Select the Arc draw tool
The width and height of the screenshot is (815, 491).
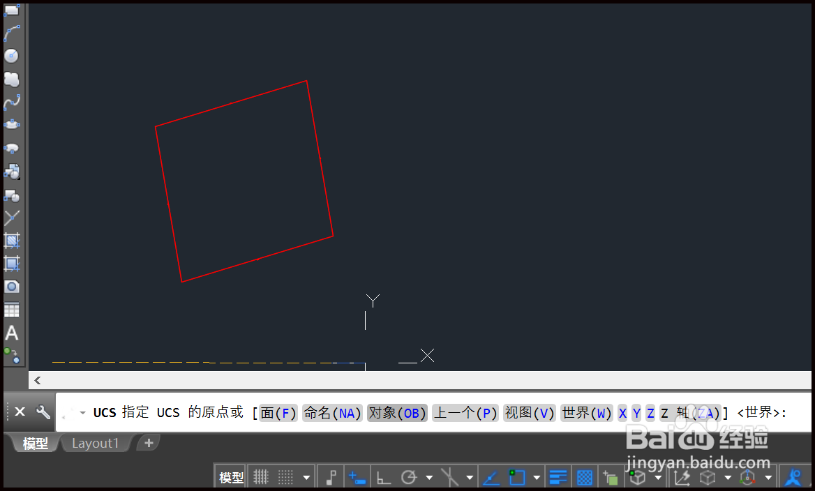11,33
